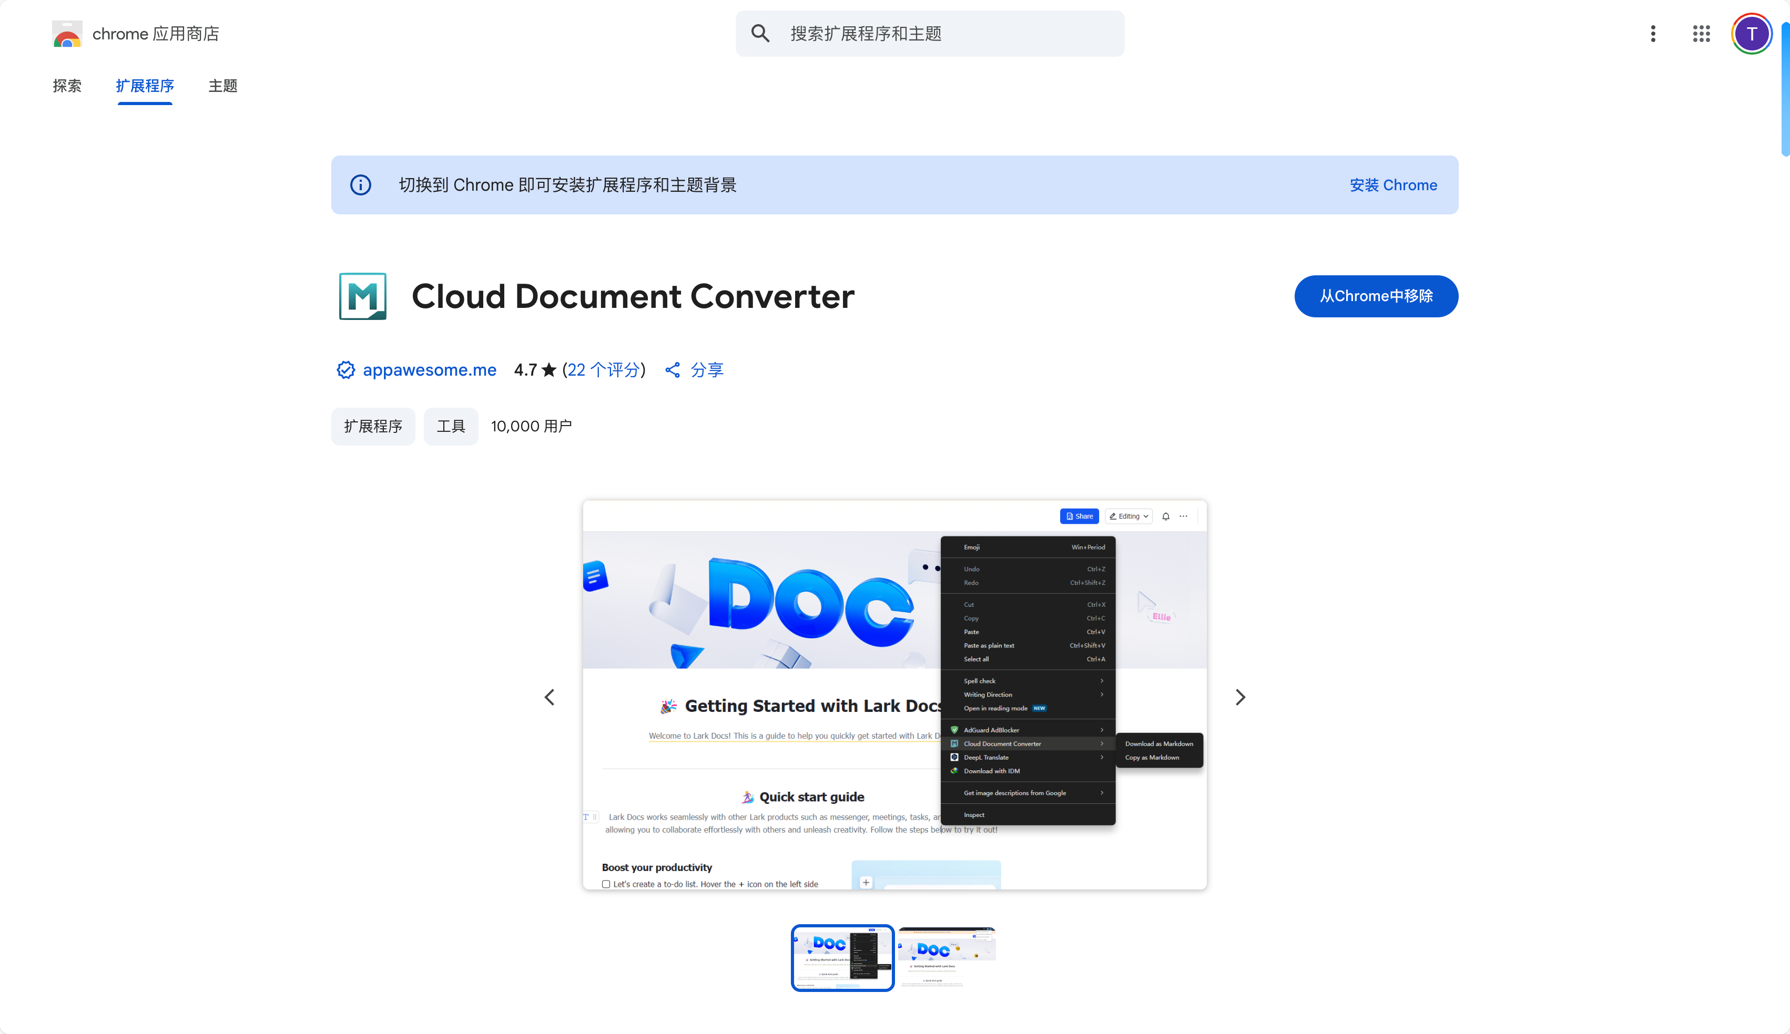This screenshot has width=1790, height=1034.
Task: Click the Cloud Document Converter extension logo
Action: (x=363, y=296)
